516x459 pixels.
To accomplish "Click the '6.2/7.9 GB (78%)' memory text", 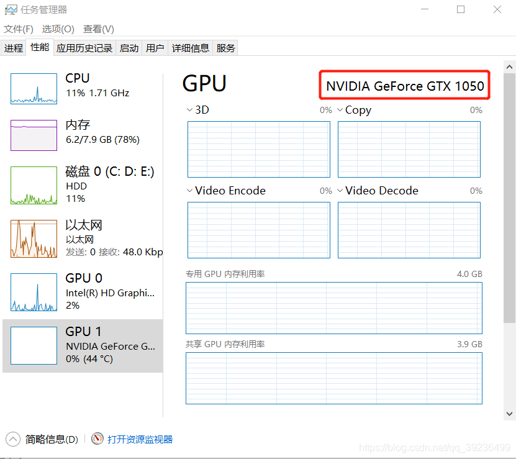I will coord(102,140).
